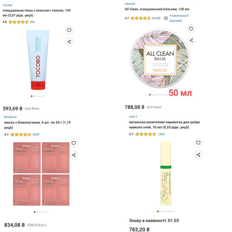Open the All Clean Balm product image
The image size is (232, 232).
pyautogui.click(x=160, y=58)
